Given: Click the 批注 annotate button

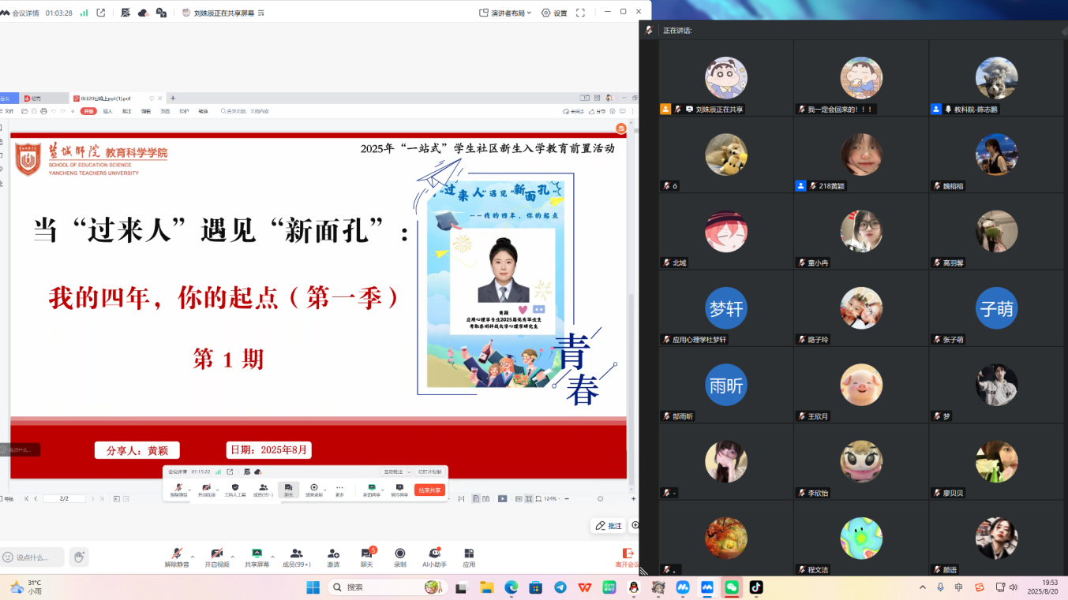Looking at the screenshot, I should [x=609, y=525].
